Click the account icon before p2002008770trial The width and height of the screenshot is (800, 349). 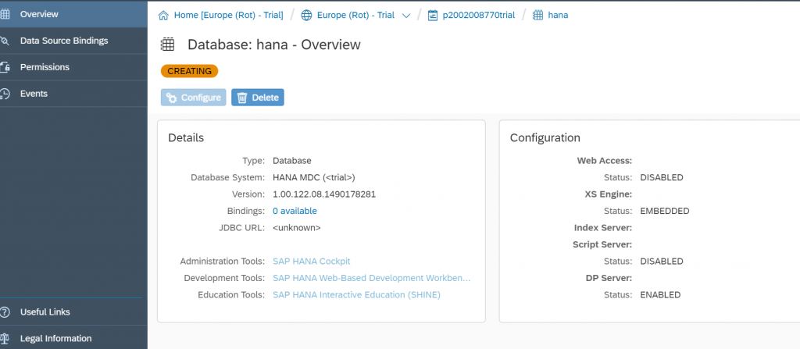coord(433,16)
